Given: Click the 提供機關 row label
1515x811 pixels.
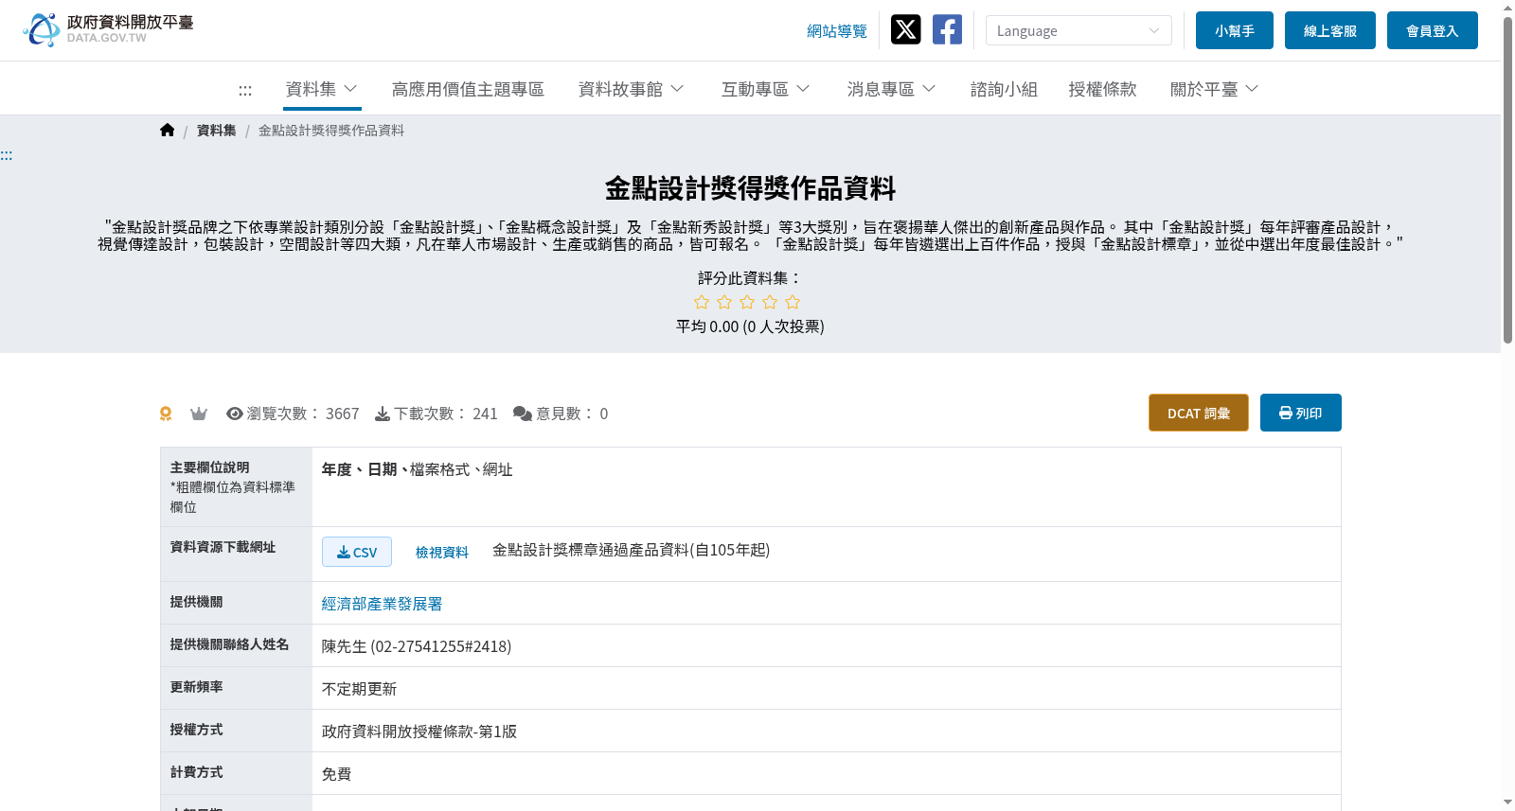Looking at the screenshot, I should click(197, 602).
